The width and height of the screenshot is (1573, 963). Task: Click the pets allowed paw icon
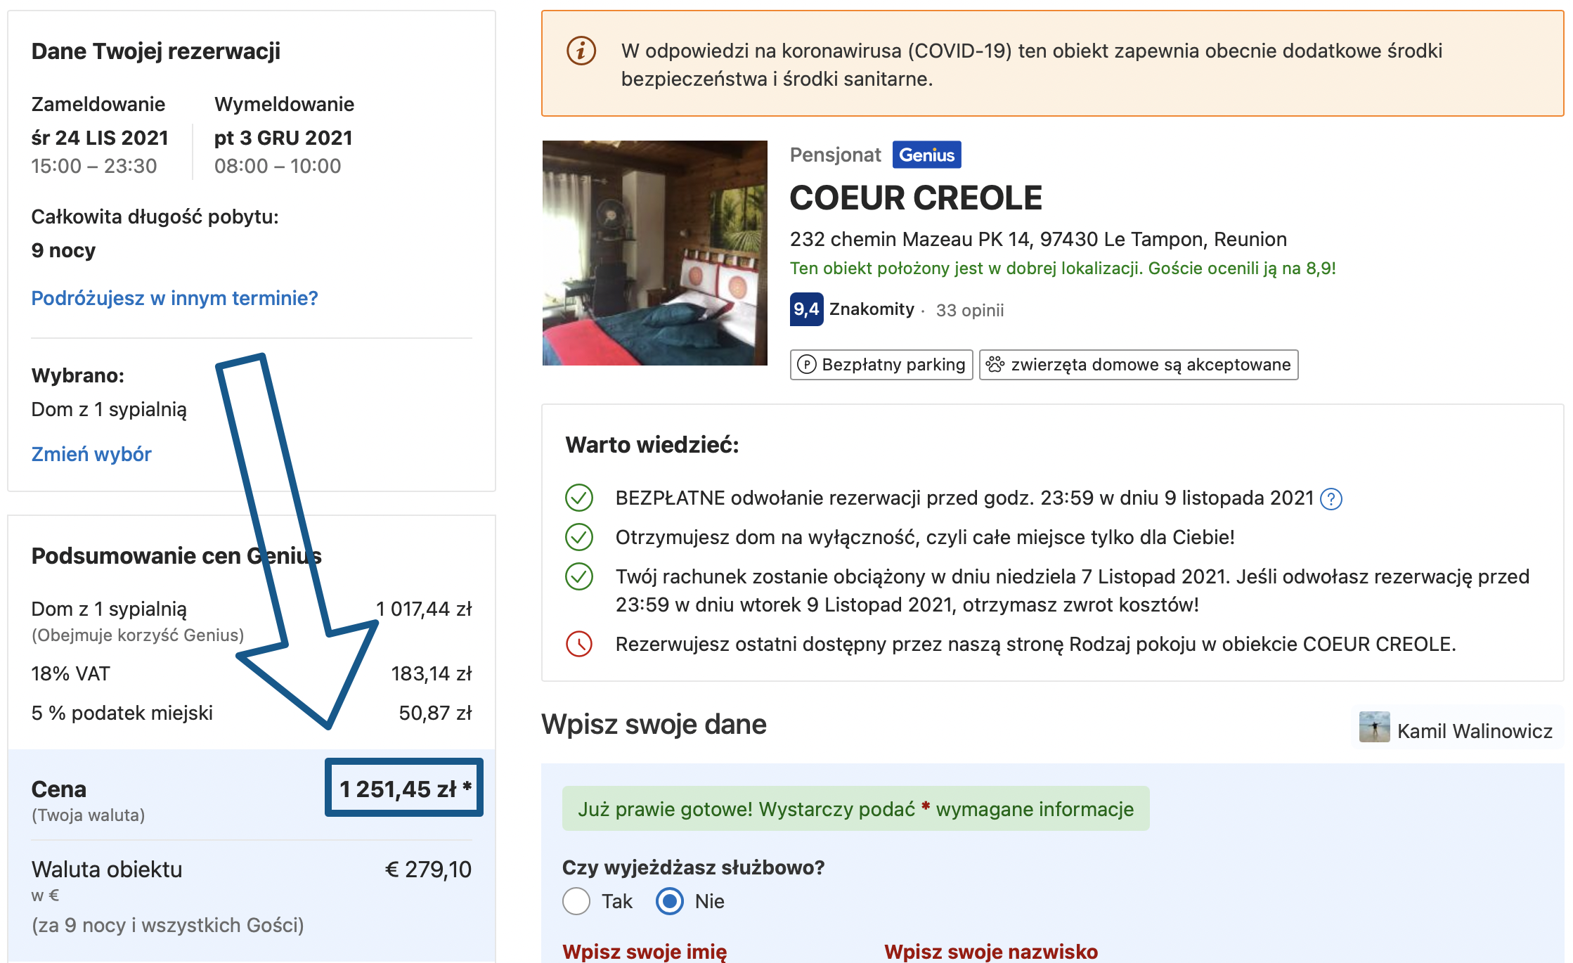[995, 364]
